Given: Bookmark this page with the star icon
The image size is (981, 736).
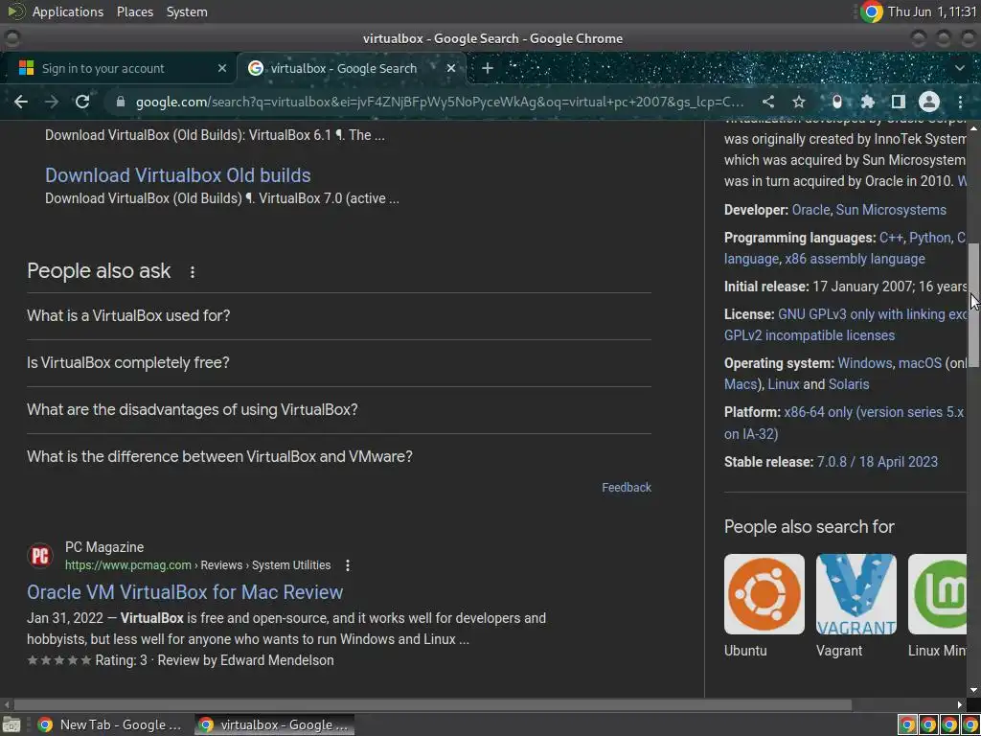Looking at the screenshot, I should point(799,102).
